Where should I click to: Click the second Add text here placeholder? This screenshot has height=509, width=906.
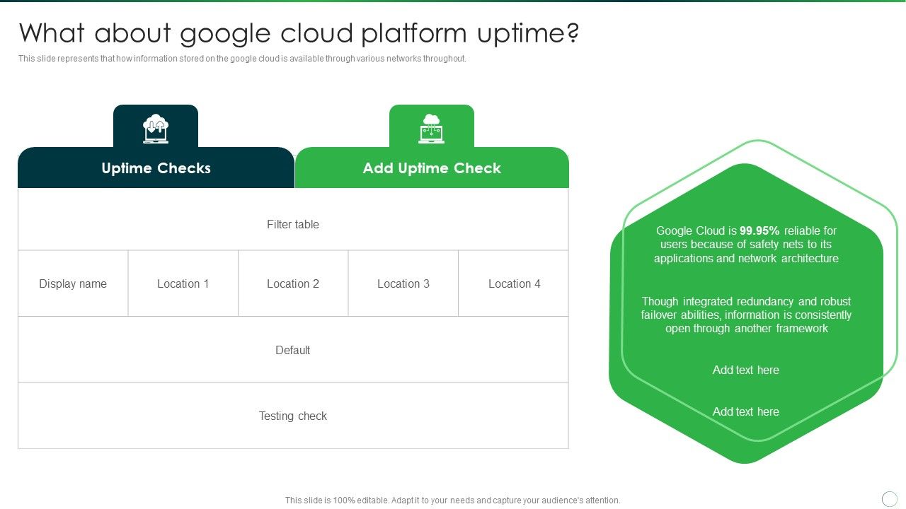pos(746,411)
